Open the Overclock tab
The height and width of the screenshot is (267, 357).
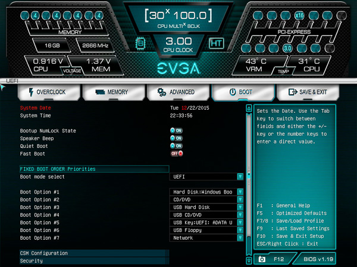[x=49, y=92]
